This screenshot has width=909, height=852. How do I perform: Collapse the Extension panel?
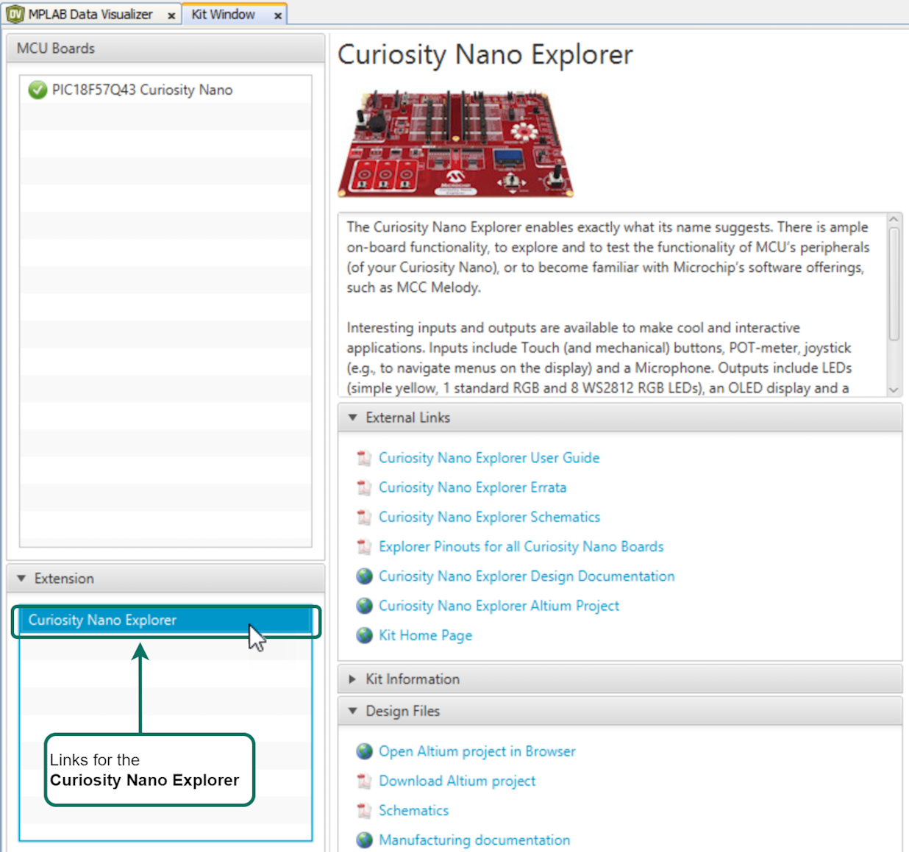click(21, 579)
